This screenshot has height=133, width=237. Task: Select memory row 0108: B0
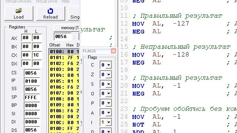pyautogui.click(x=64, y=99)
